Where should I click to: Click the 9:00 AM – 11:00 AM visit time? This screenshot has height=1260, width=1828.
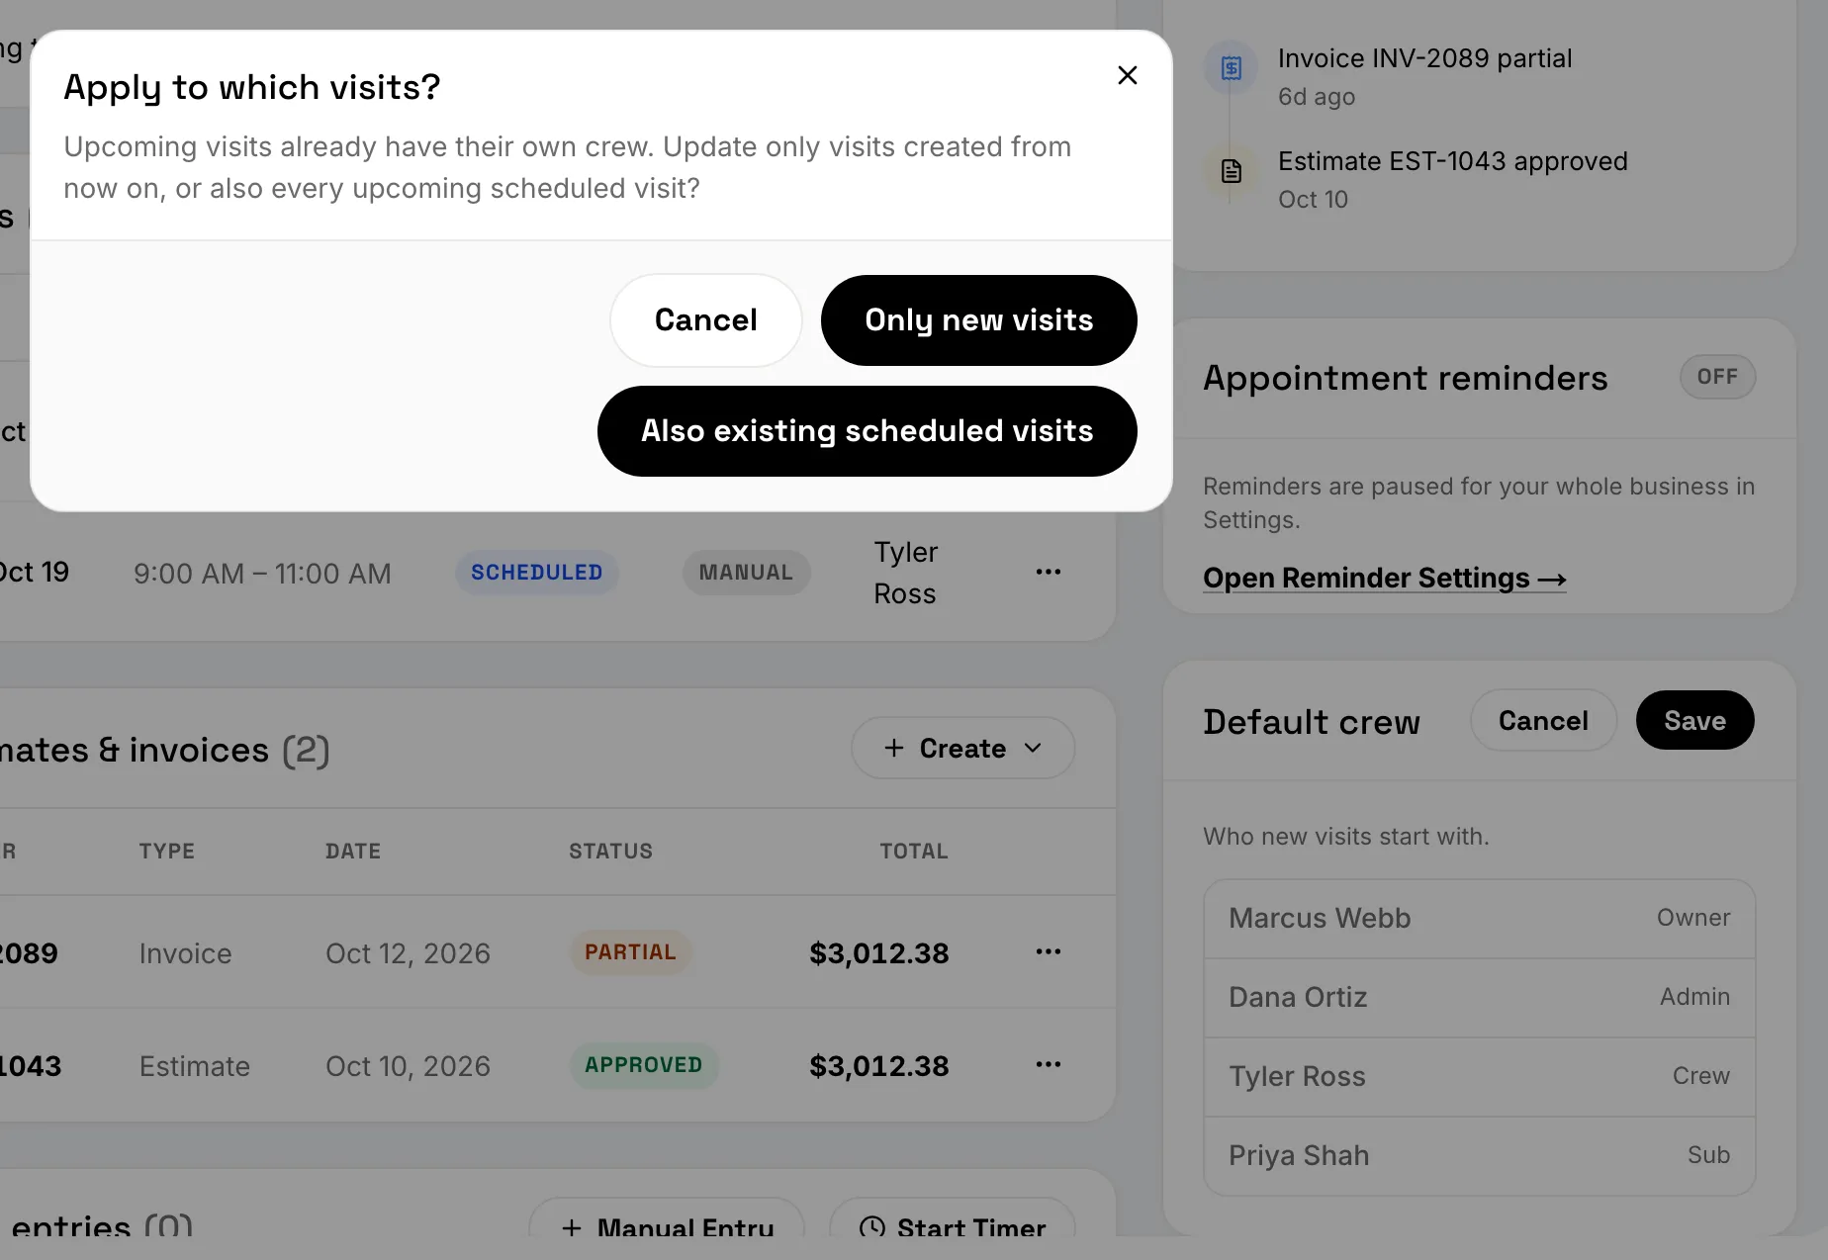click(x=262, y=574)
